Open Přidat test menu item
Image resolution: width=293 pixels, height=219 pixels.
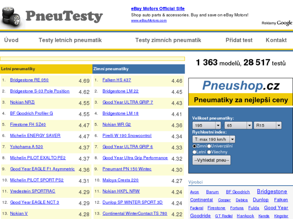tap(239, 40)
